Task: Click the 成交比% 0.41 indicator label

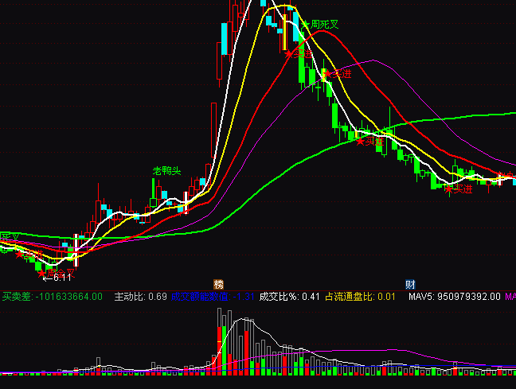Action: (289, 297)
